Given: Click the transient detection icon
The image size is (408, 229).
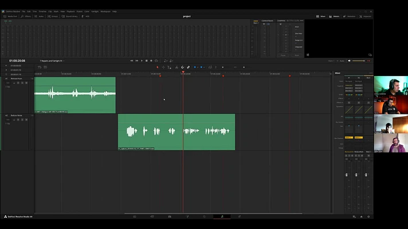Looking at the screenshot, I should pos(210,68).
